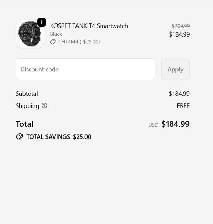Screen dimensions: 213x224
Task: Click the applied CHT4M4 (-$25.00) discount text
Action: [79, 42]
